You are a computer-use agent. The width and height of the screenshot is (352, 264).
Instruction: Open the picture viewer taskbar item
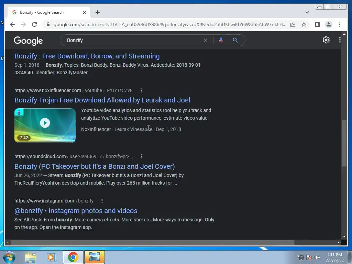click(x=95, y=257)
